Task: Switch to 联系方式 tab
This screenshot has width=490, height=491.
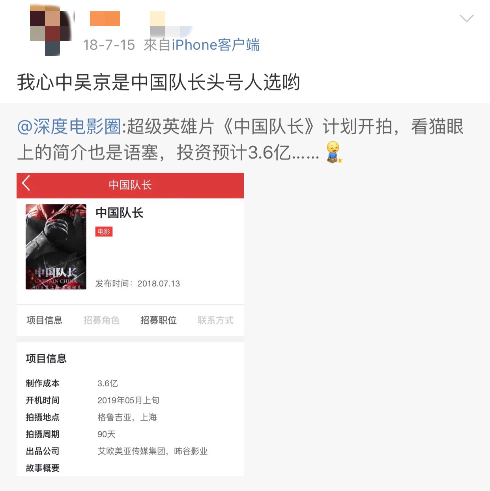Action: coord(215,320)
